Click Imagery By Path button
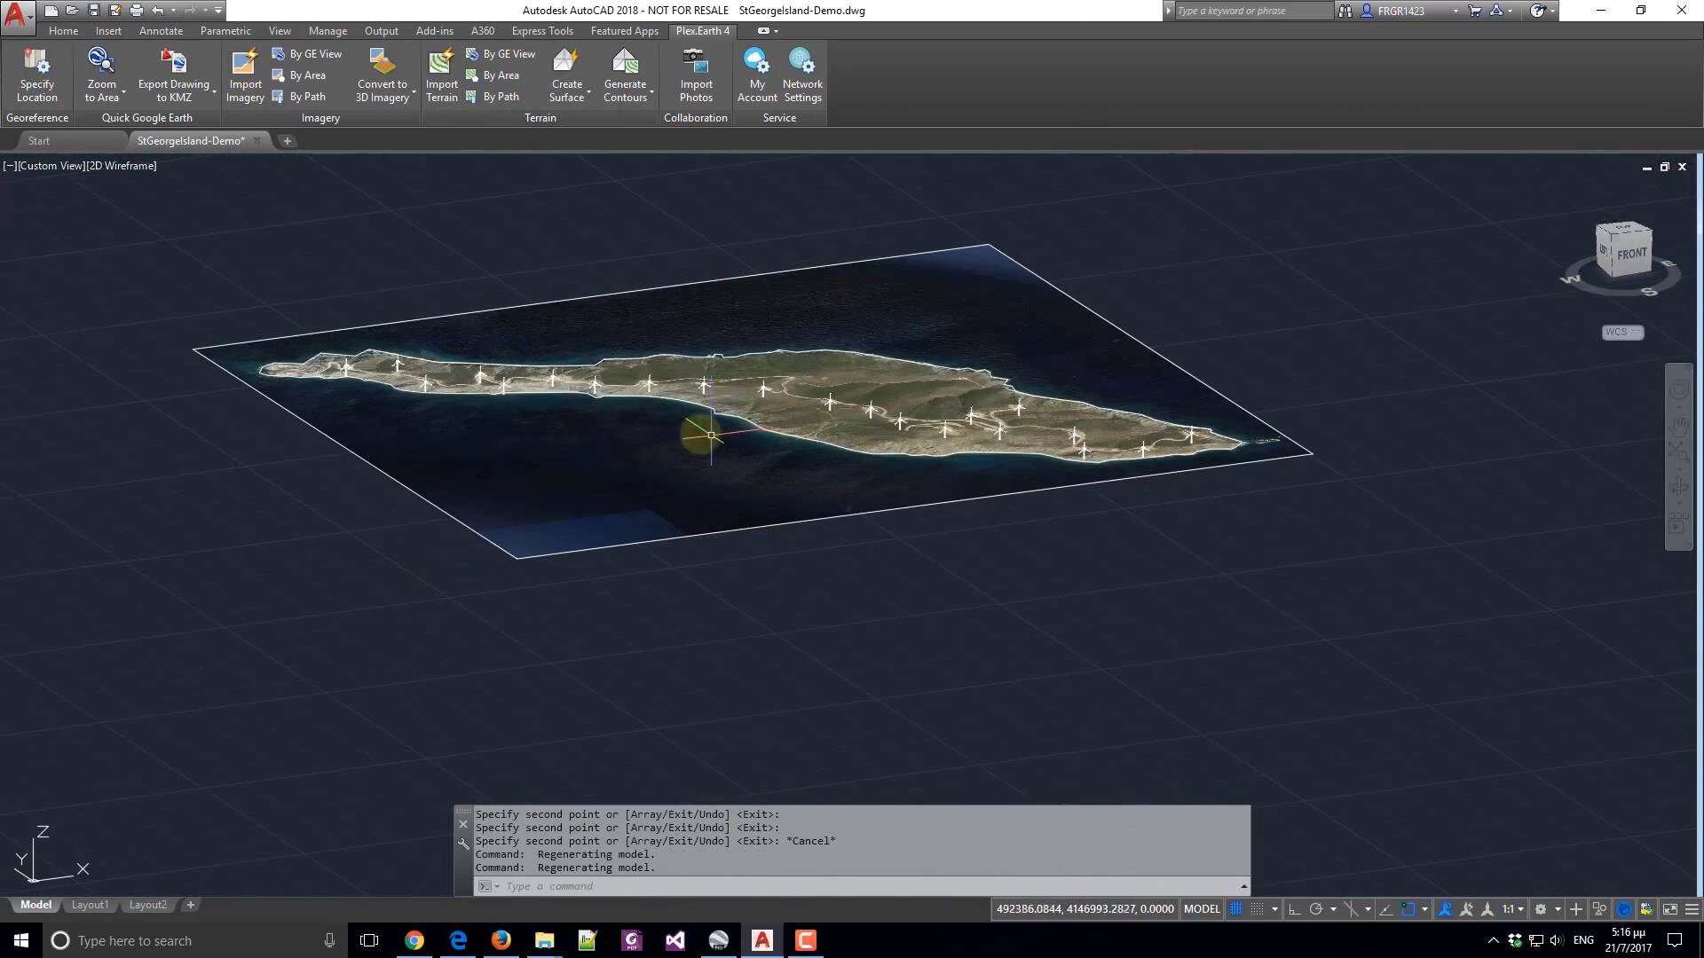This screenshot has width=1704, height=958. click(307, 97)
